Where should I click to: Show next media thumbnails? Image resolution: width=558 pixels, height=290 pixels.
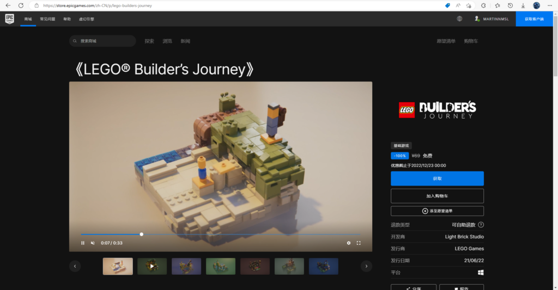(x=366, y=266)
